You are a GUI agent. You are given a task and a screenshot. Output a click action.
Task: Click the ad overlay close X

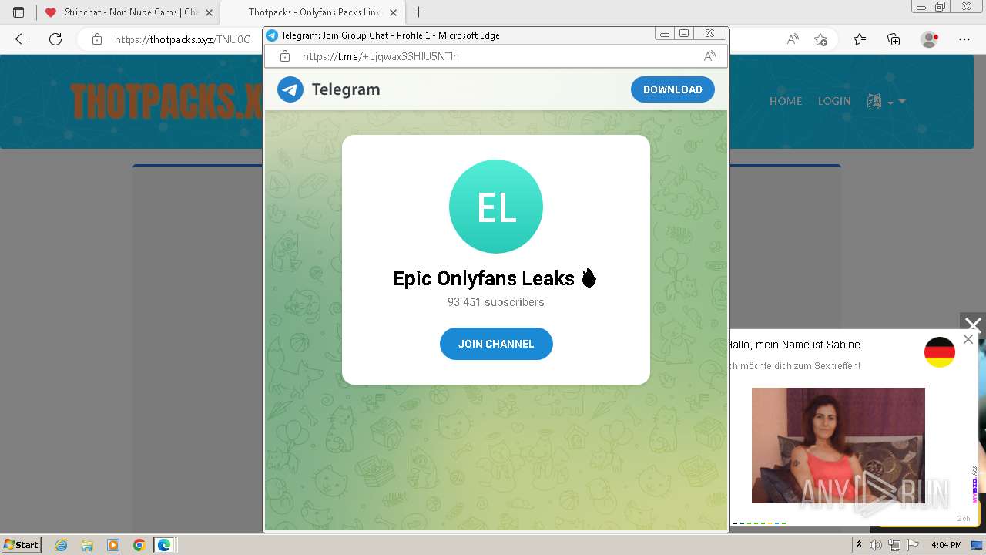(973, 325)
